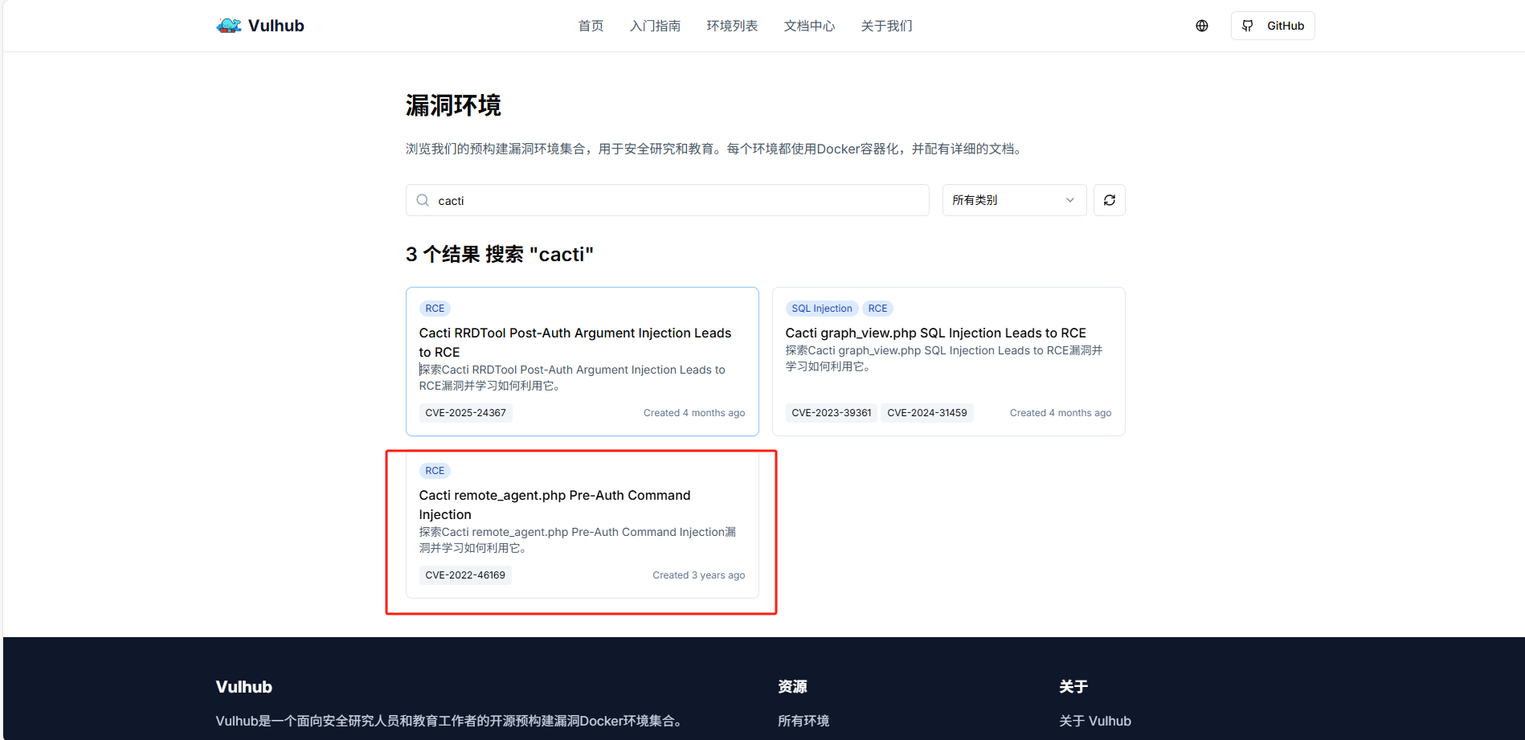Screen dimensions: 1525x740
Task: Click the Vulhub brand name in header
Action: click(x=276, y=26)
